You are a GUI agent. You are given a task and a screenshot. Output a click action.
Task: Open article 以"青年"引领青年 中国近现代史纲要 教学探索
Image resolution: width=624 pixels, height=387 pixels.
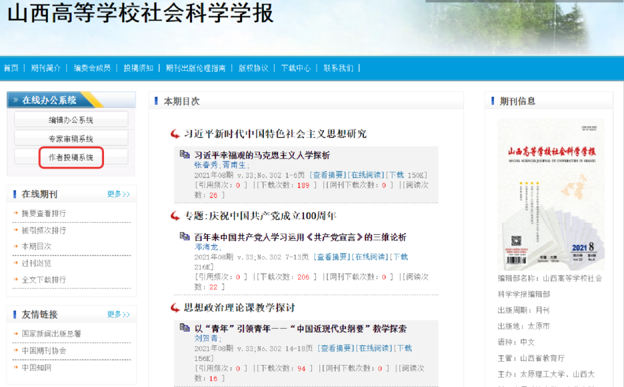click(300, 329)
